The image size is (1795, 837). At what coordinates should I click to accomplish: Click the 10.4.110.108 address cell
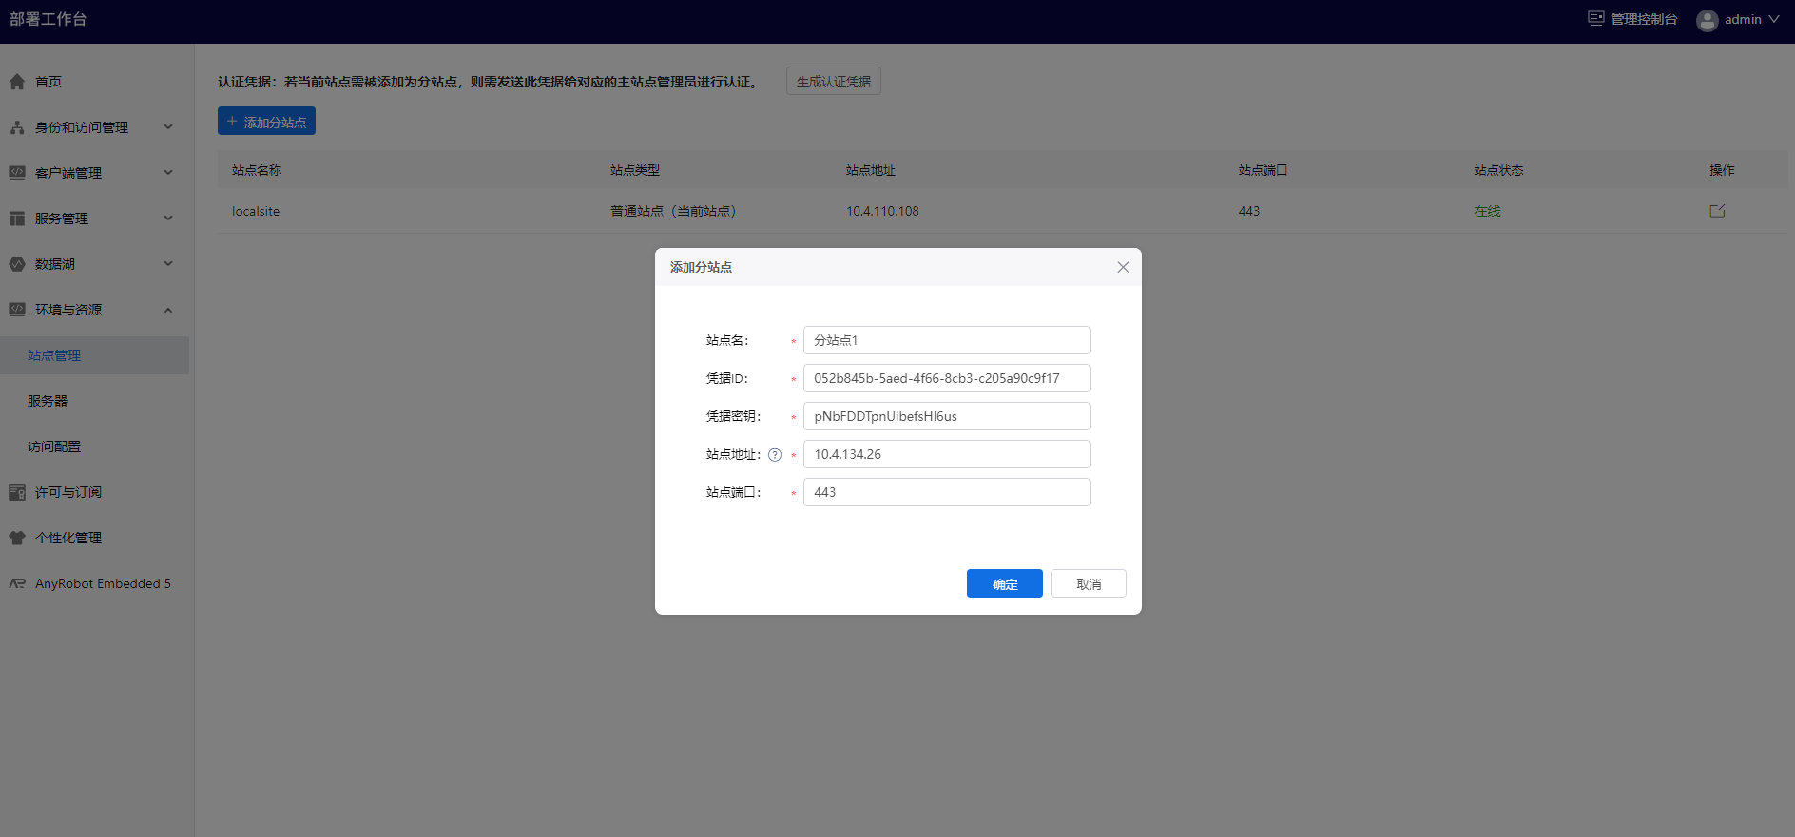pyautogui.click(x=883, y=211)
